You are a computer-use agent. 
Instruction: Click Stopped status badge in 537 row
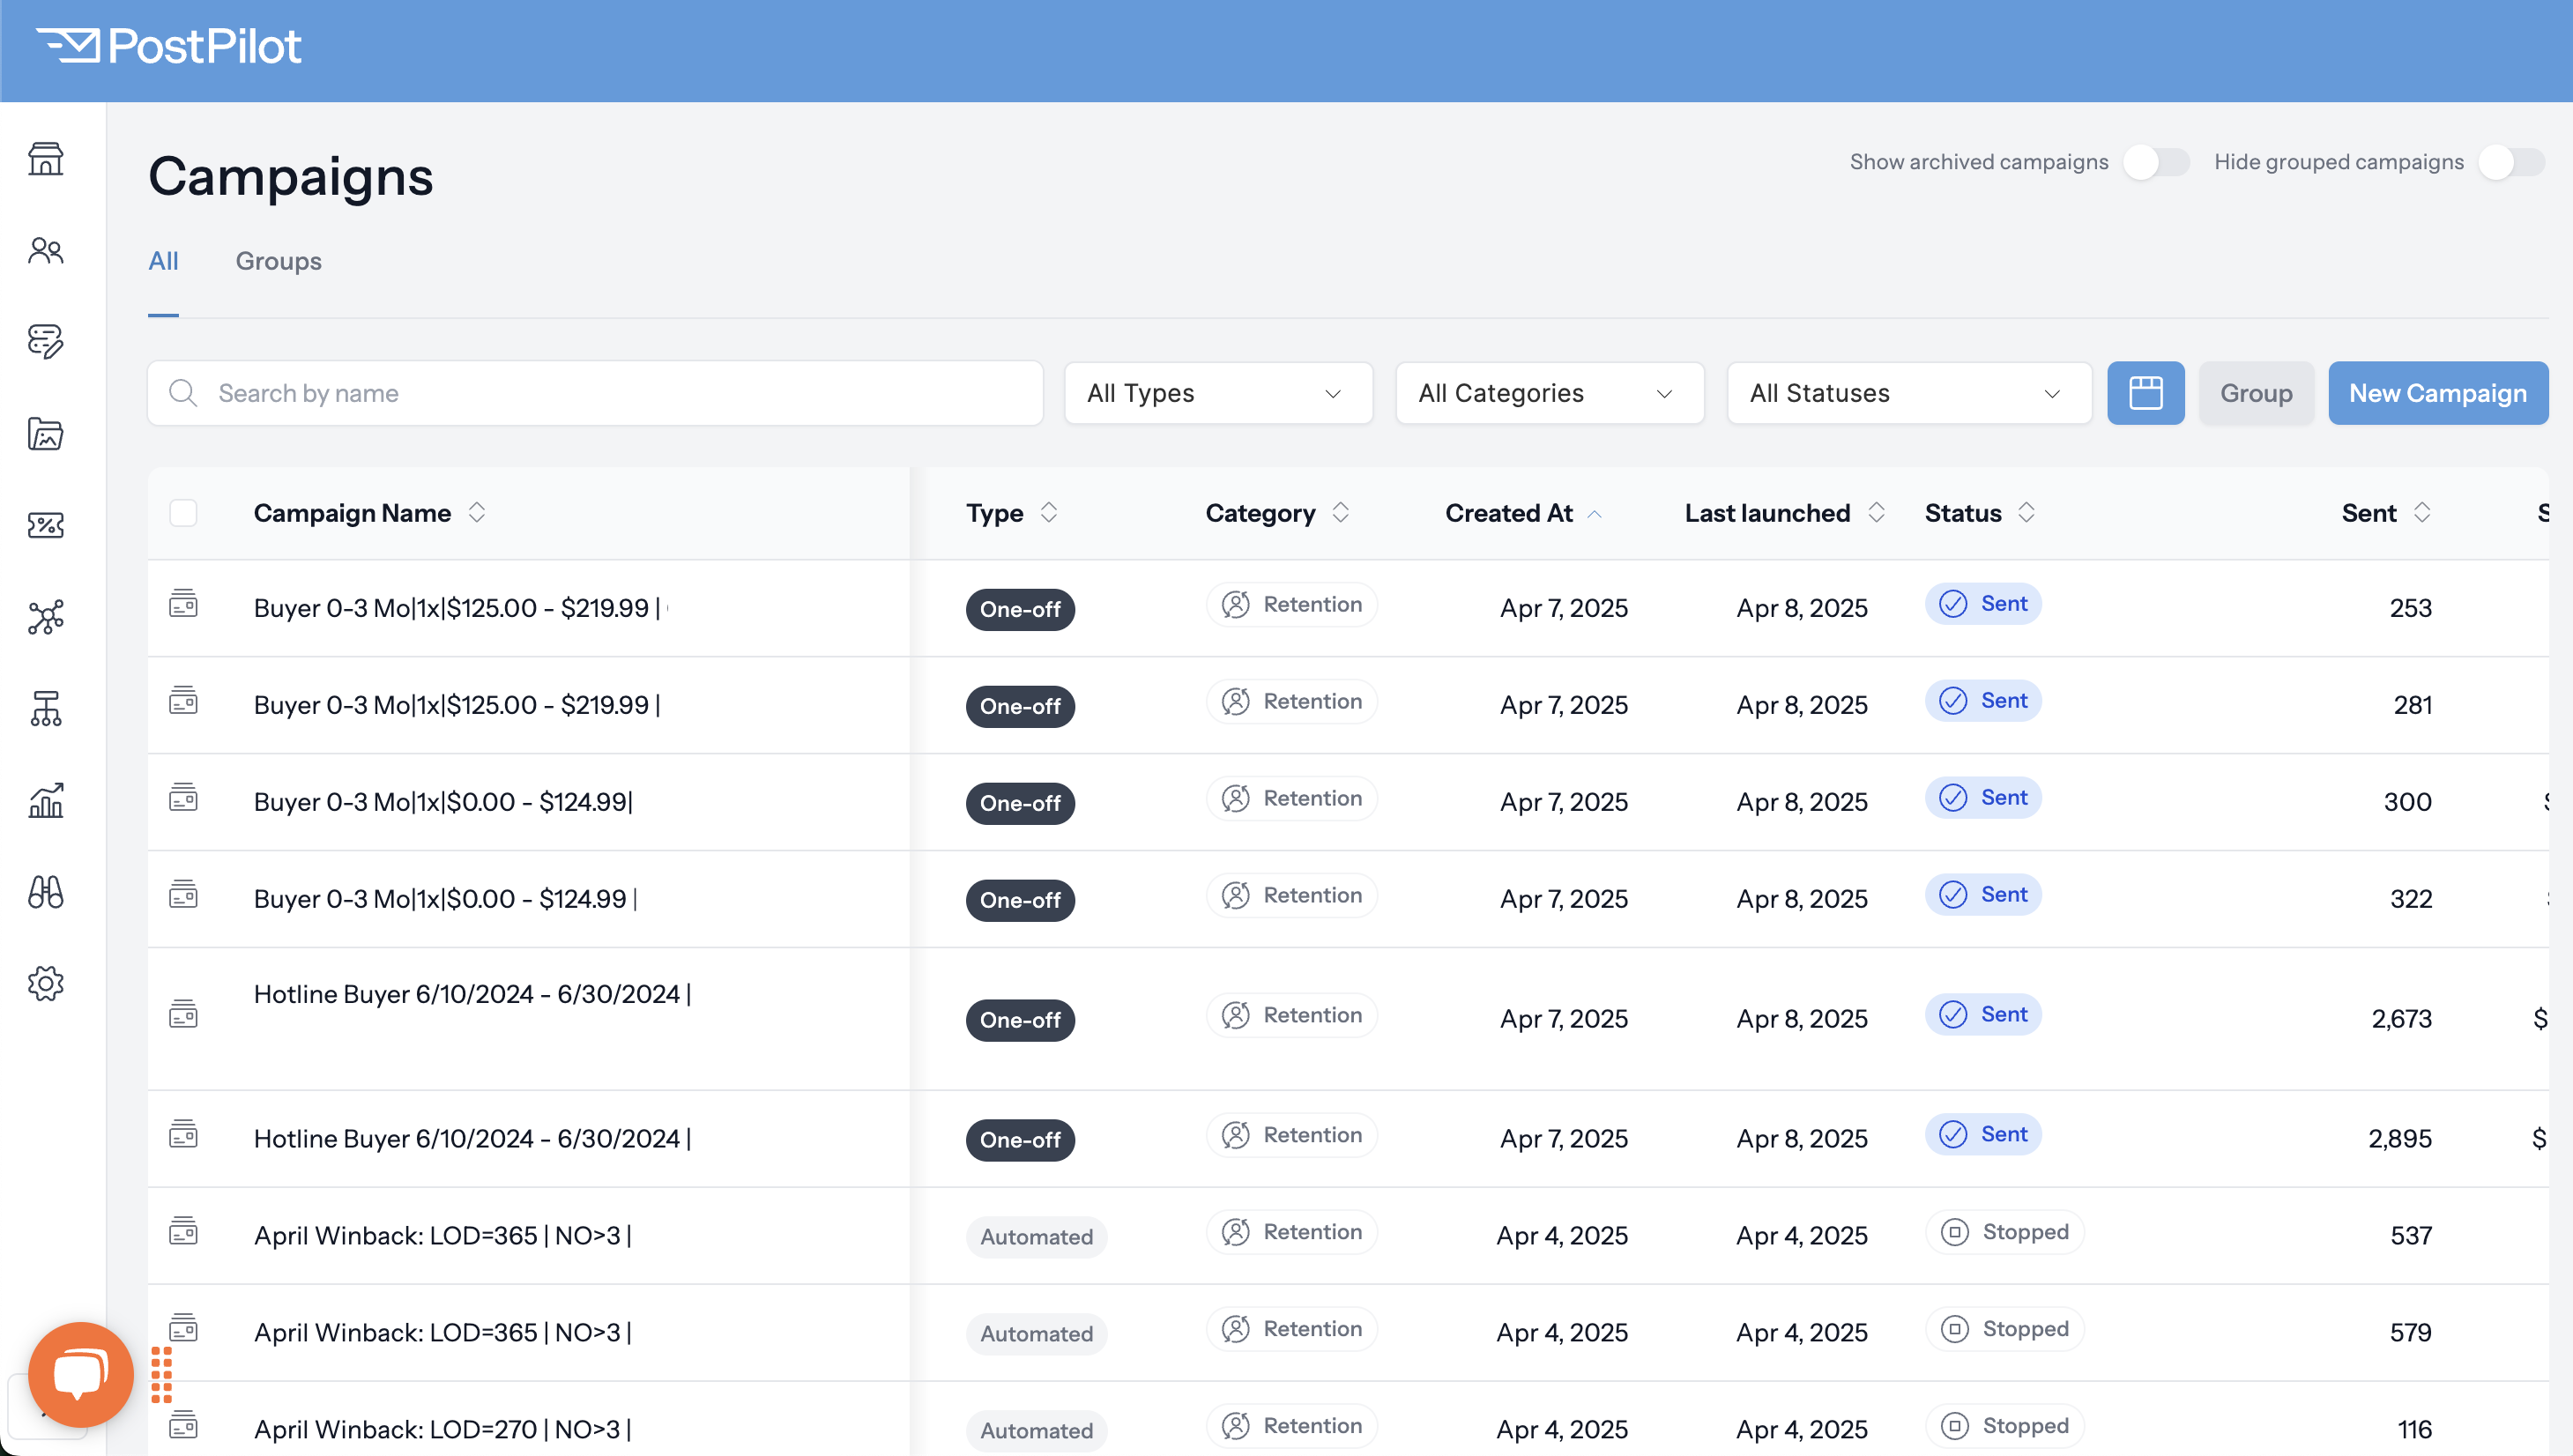2004,1232
